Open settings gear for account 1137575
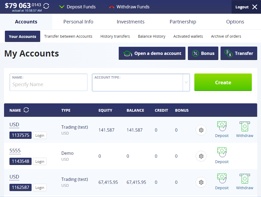This screenshot has height=197, width=261. tap(201, 130)
